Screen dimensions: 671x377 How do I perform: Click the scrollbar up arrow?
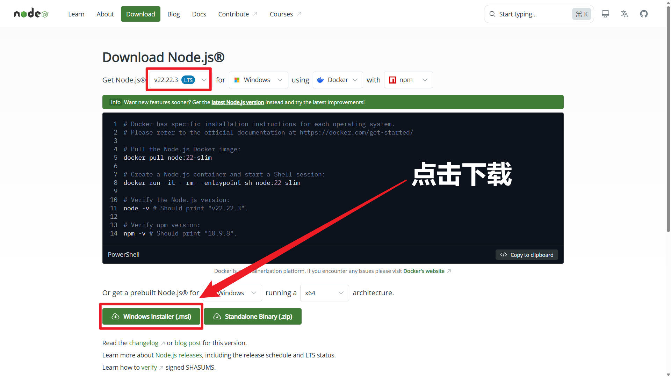668,2
